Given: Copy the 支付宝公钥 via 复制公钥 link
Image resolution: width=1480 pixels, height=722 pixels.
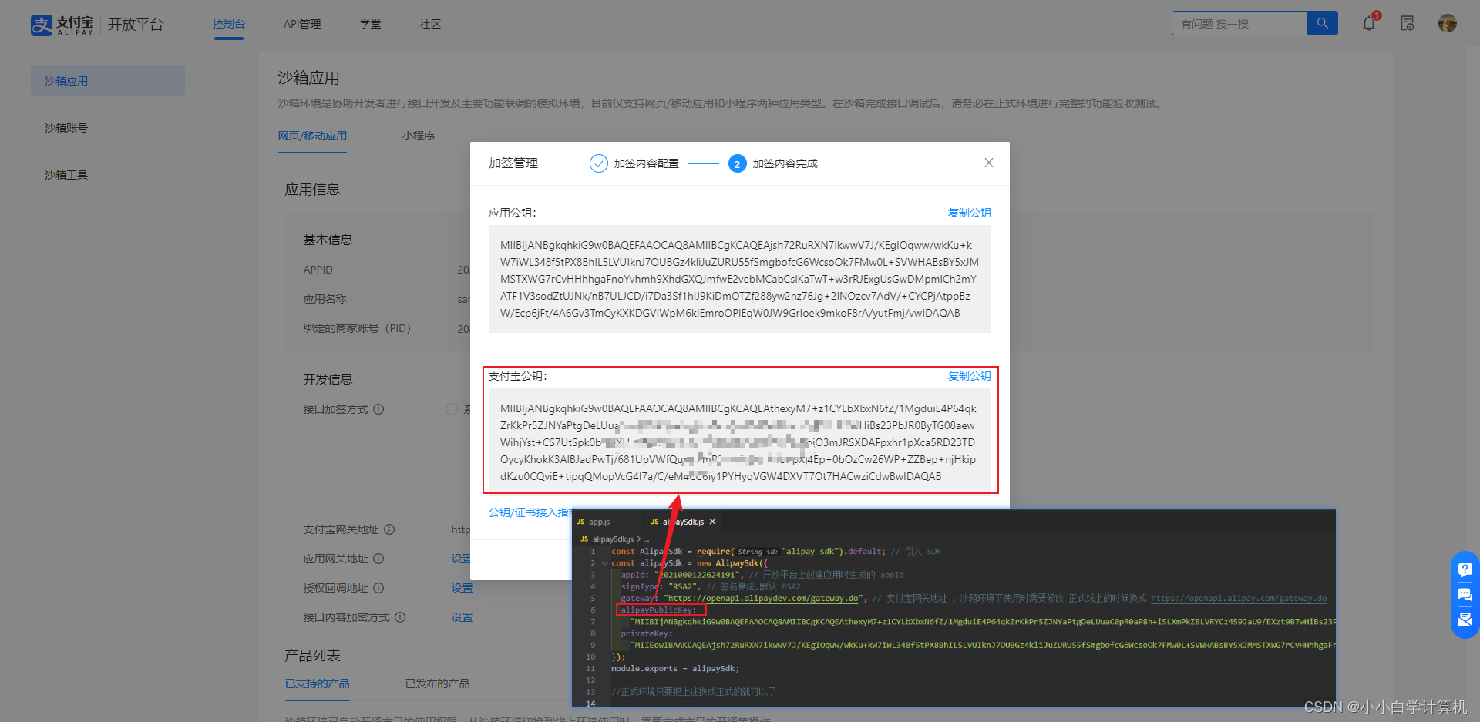Looking at the screenshot, I should [969, 376].
